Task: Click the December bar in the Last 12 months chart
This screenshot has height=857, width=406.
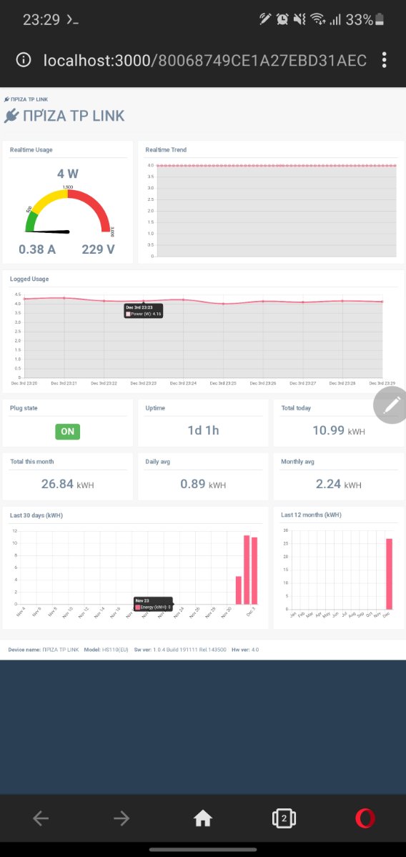Action: [x=389, y=574]
